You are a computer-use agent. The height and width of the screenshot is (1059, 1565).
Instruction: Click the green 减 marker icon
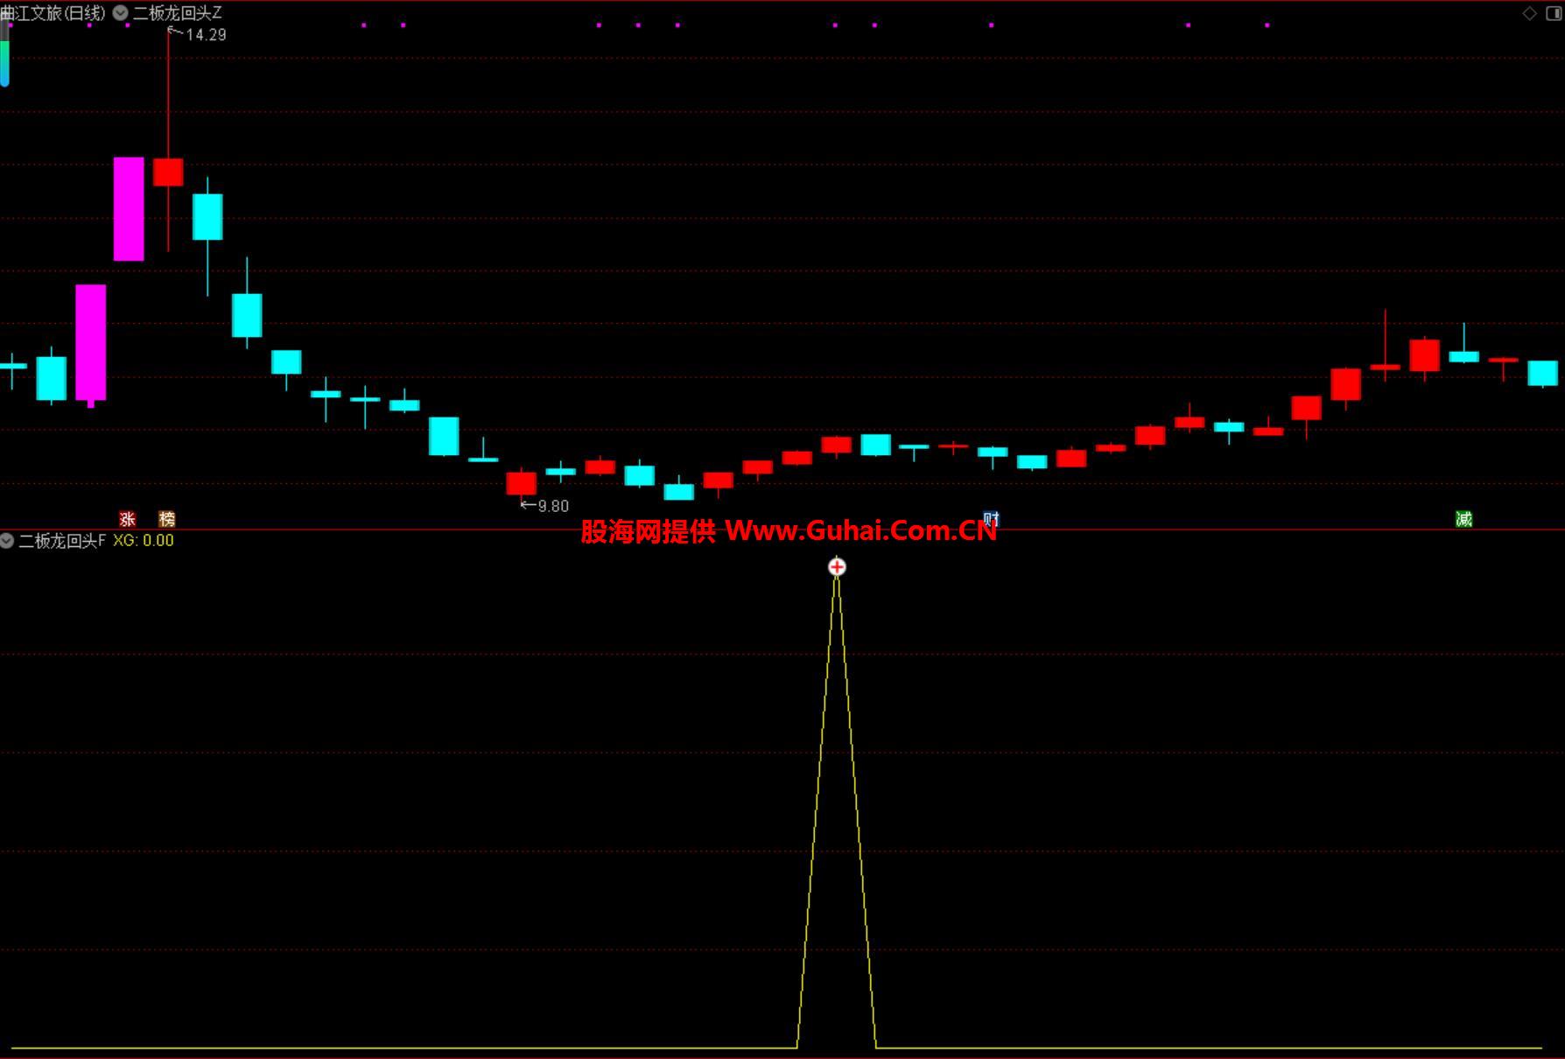1463,519
